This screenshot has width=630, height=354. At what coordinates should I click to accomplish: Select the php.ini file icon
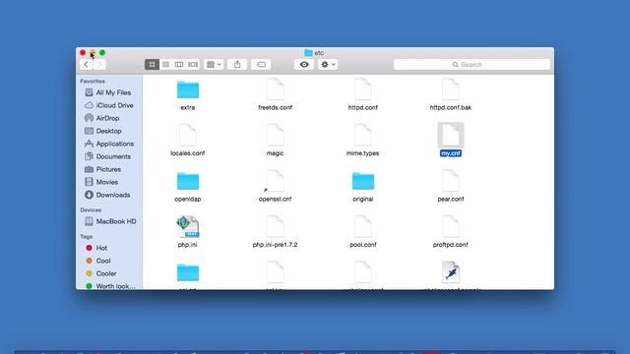point(188,226)
